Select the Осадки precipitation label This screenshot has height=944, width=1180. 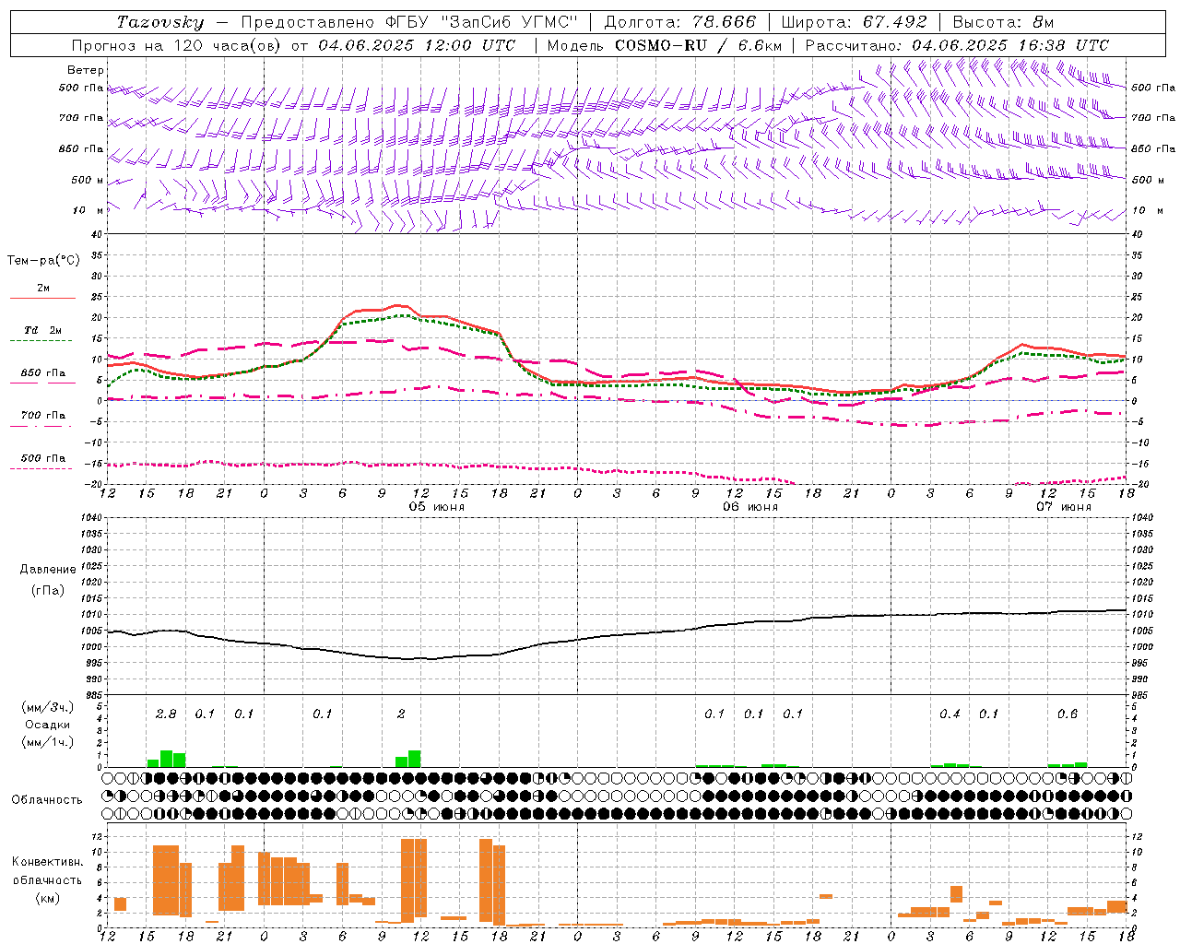coord(48,725)
